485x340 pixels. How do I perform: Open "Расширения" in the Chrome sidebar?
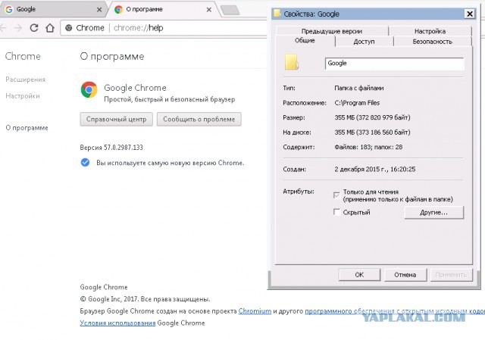(25, 80)
